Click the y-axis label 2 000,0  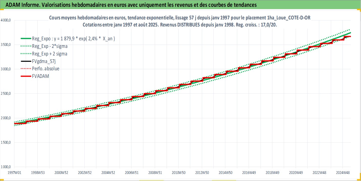(6, 118)
